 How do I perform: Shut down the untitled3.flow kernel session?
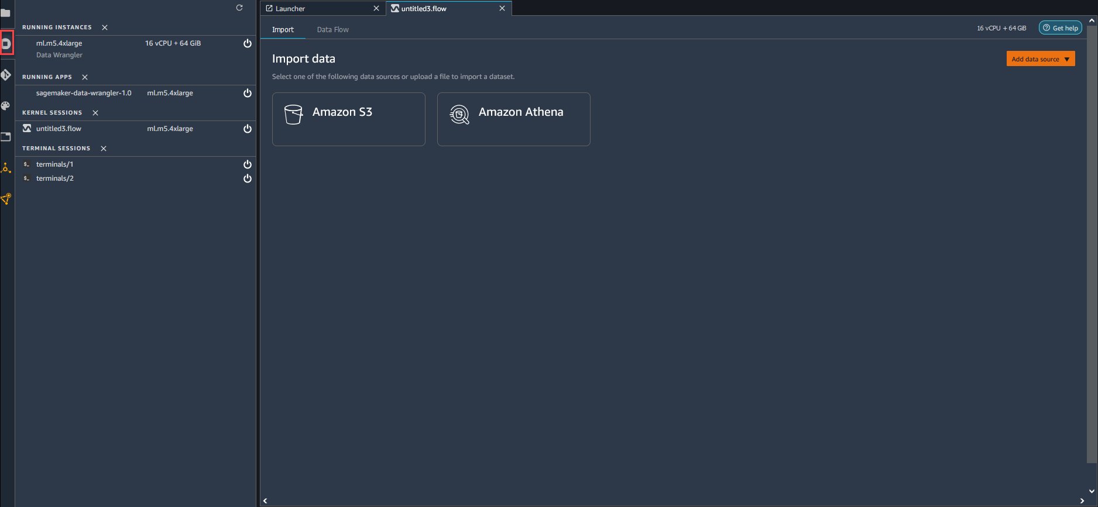point(248,129)
